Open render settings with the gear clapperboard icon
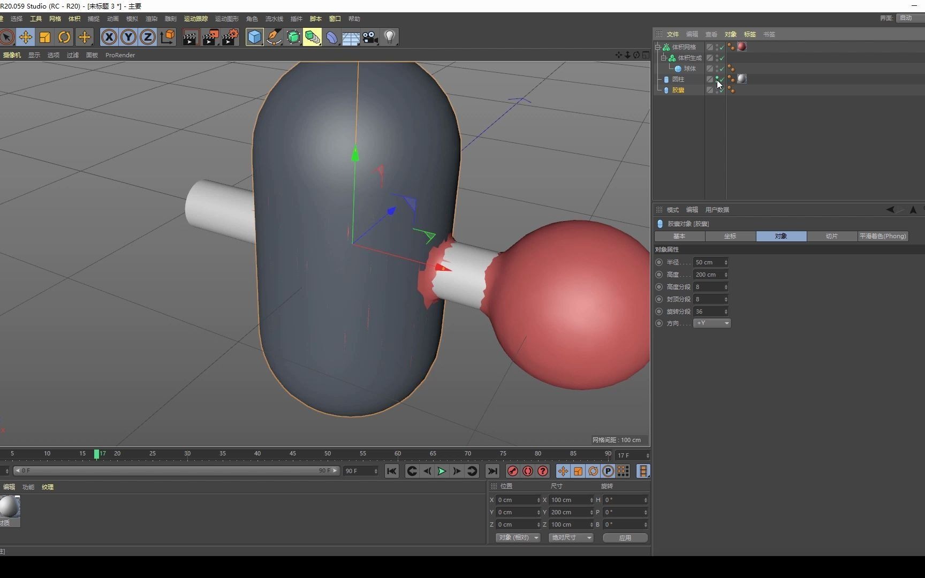Viewport: 925px width, 578px height. [x=230, y=37]
